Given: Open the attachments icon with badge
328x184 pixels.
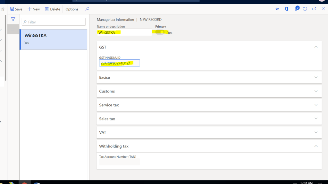Looking at the screenshot, I should click(296, 9).
